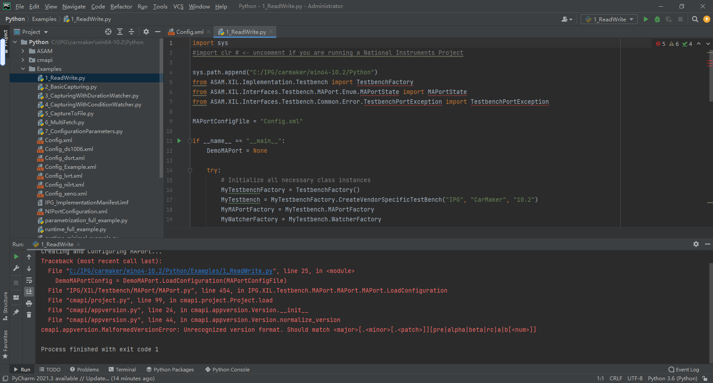Fold the if __name__ block

[x=190, y=141]
